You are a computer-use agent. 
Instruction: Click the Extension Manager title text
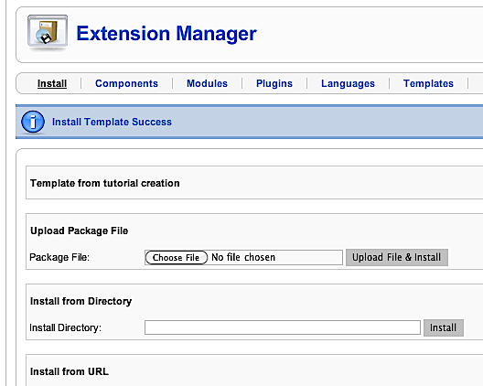coord(166,34)
